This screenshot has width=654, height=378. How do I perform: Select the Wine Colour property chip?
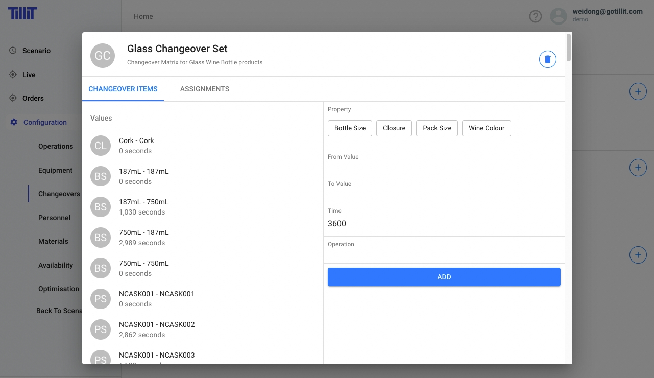coord(486,128)
